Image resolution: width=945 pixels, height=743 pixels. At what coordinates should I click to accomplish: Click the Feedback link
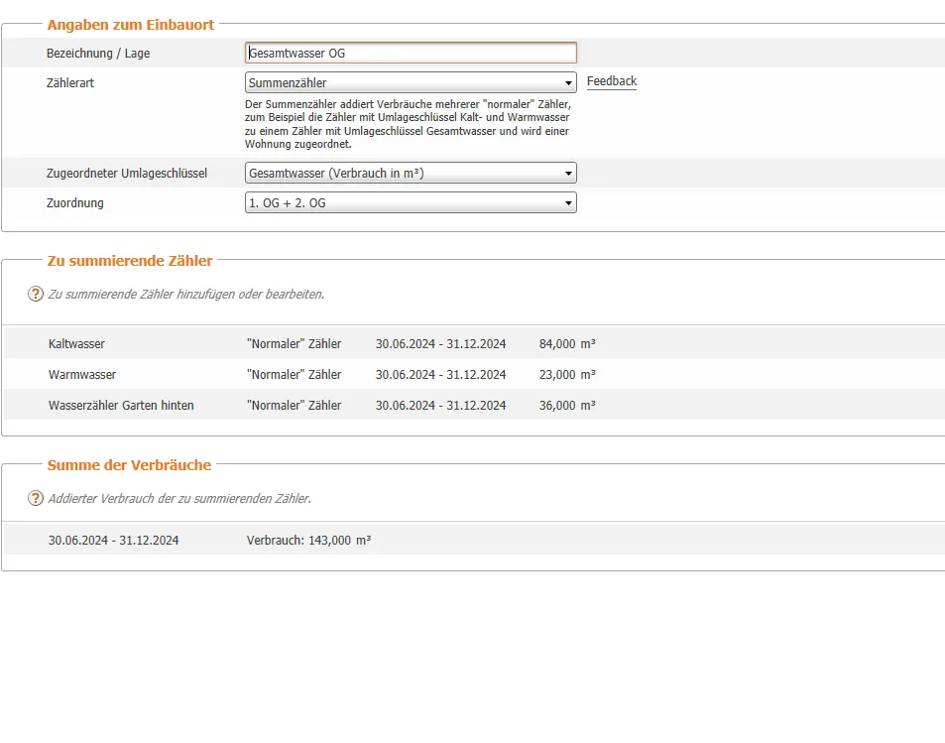(x=611, y=81)
